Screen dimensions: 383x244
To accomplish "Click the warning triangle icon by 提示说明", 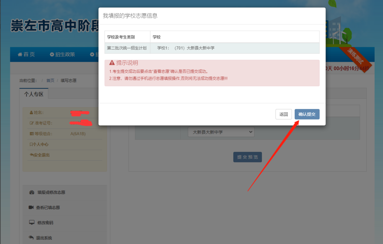I will 112,63.
